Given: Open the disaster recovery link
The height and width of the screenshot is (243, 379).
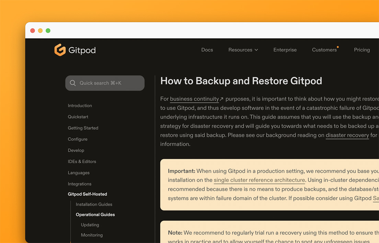Looking at the screenshot, I should 347,135.
